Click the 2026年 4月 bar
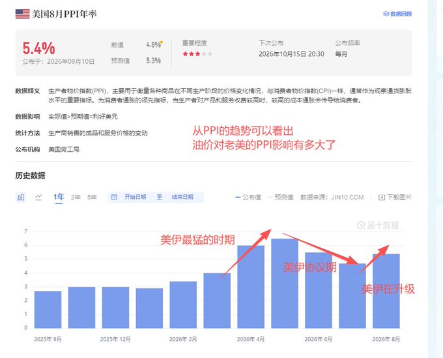The height and width of the screenshot is (358, 443). click(251, 287)
